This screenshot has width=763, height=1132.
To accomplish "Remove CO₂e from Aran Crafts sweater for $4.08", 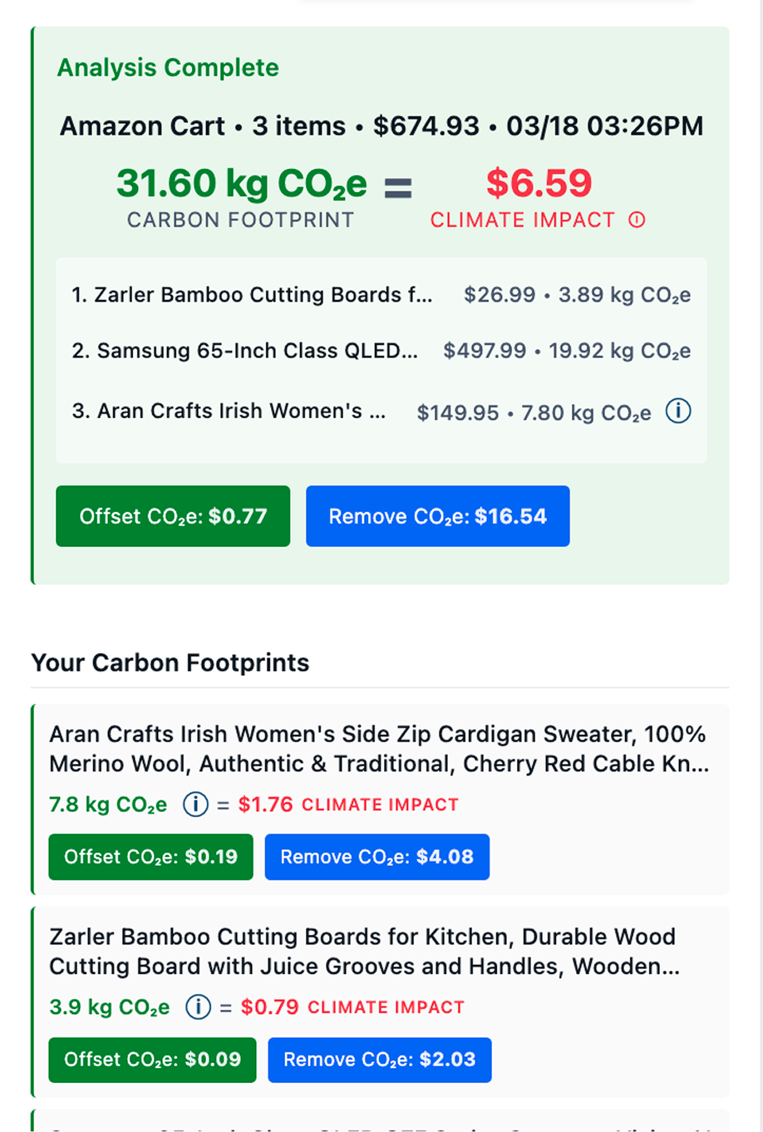I will click(377, 857).
